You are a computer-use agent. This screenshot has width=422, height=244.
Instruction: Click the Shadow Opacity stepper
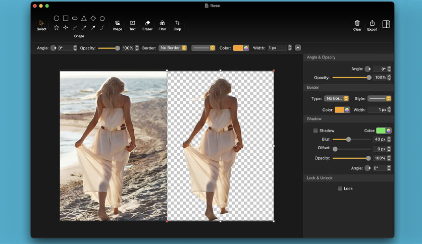(389, 158)
